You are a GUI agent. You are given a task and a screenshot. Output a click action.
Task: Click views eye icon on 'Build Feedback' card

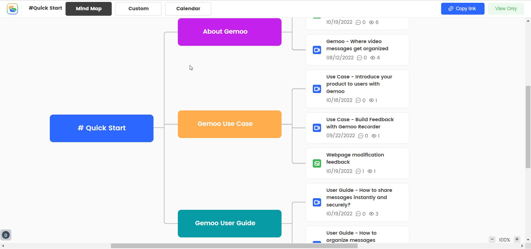click(374, 136)
